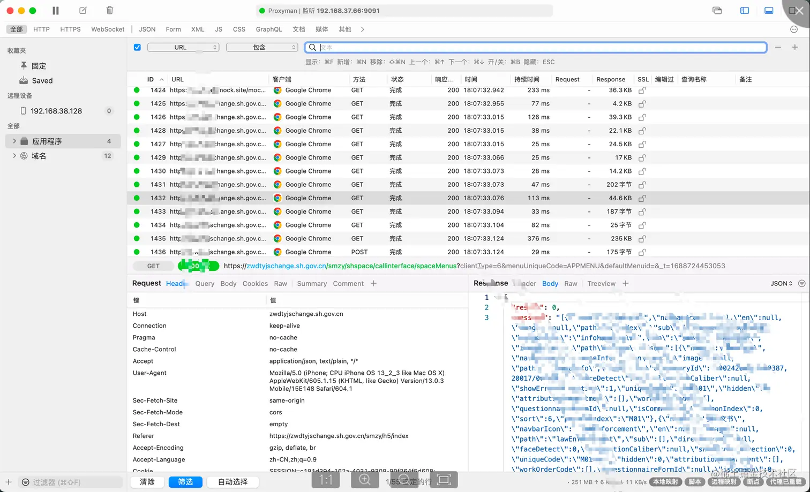Screen dimensions: 810x492
Task: Select the WebSocket filter tab
Action: tap(108, 29)
